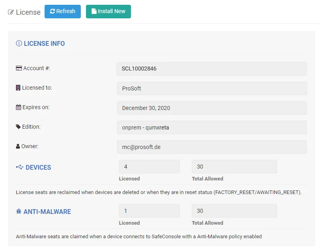Click the tag icon beside Edition
Screen dimensions: 320x251
click(x=18, y=127)
